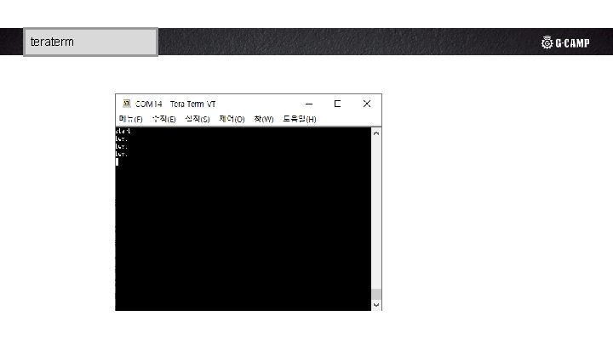Click the vertical scrollbar thumb
Viewport: 613px width, 344px height.
(376, 294)
